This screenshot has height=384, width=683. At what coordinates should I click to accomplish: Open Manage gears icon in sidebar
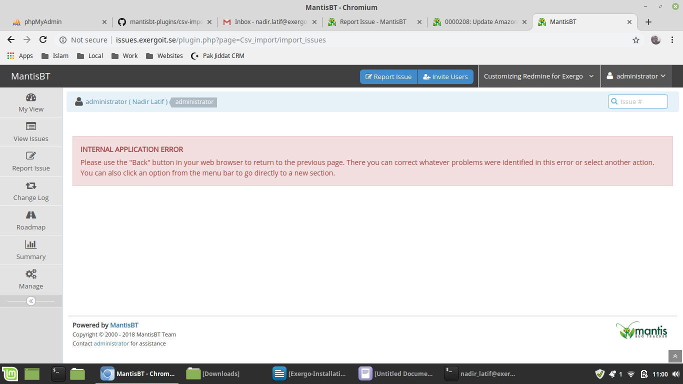point(31,274)
